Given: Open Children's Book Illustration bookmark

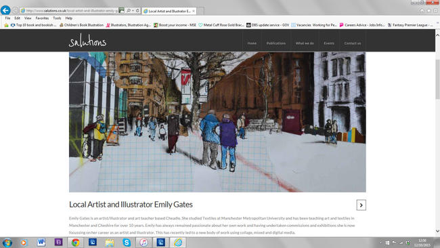Looking at the screenshot, I should click(81, 25).
